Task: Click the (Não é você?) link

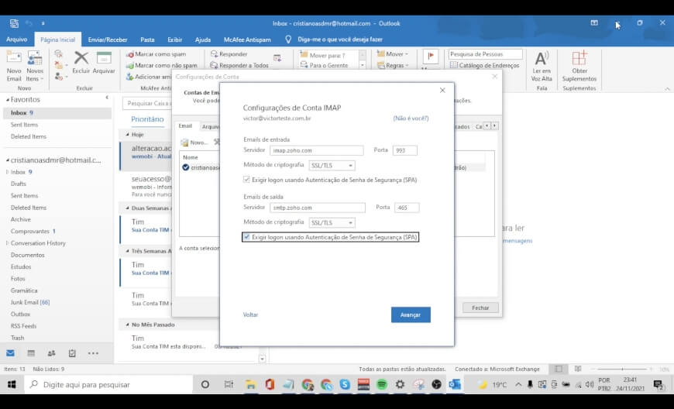Action: point(411,119)
